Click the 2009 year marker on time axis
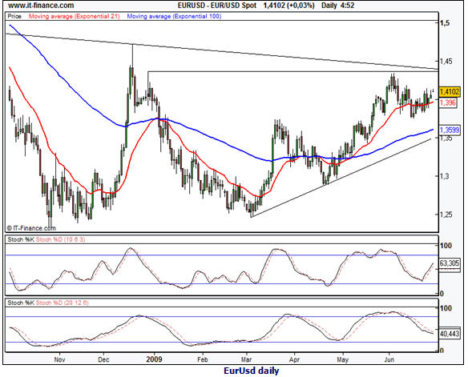Viewport: 468px width, 377px height. point(155,359)
